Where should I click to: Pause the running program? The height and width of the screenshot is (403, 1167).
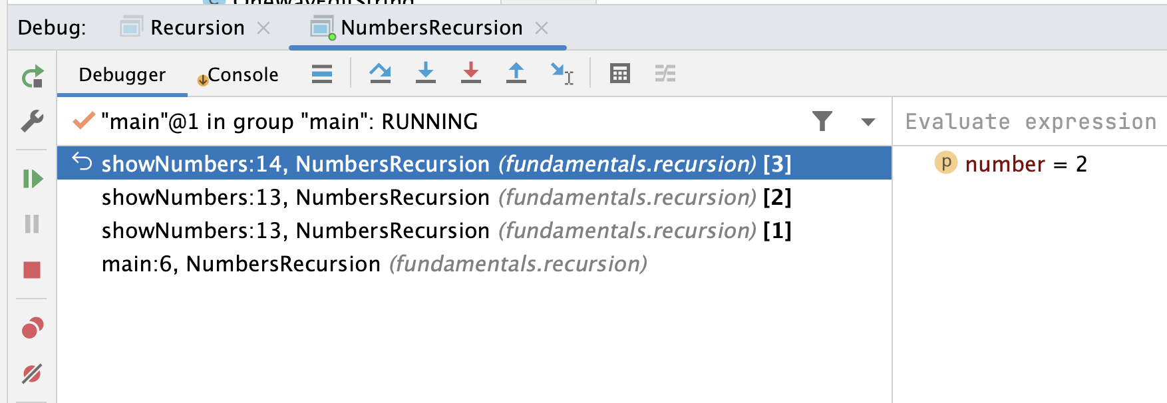point(32,224)
